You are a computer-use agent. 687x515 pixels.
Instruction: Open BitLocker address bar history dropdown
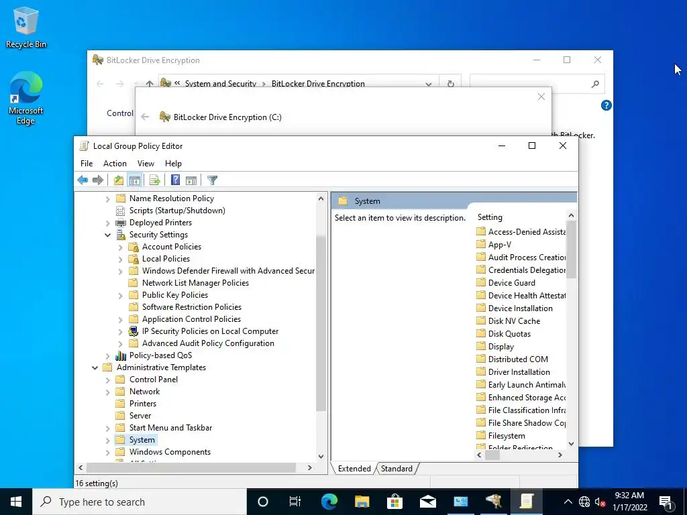click(x=429, y=84)
